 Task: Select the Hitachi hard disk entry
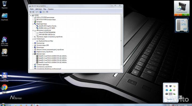pos(47,32)
